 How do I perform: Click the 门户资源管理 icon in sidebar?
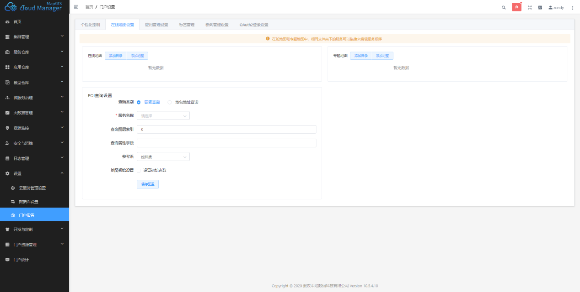point(7,245)
